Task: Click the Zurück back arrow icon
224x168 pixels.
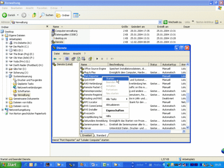Action: (x=4, y=15)
